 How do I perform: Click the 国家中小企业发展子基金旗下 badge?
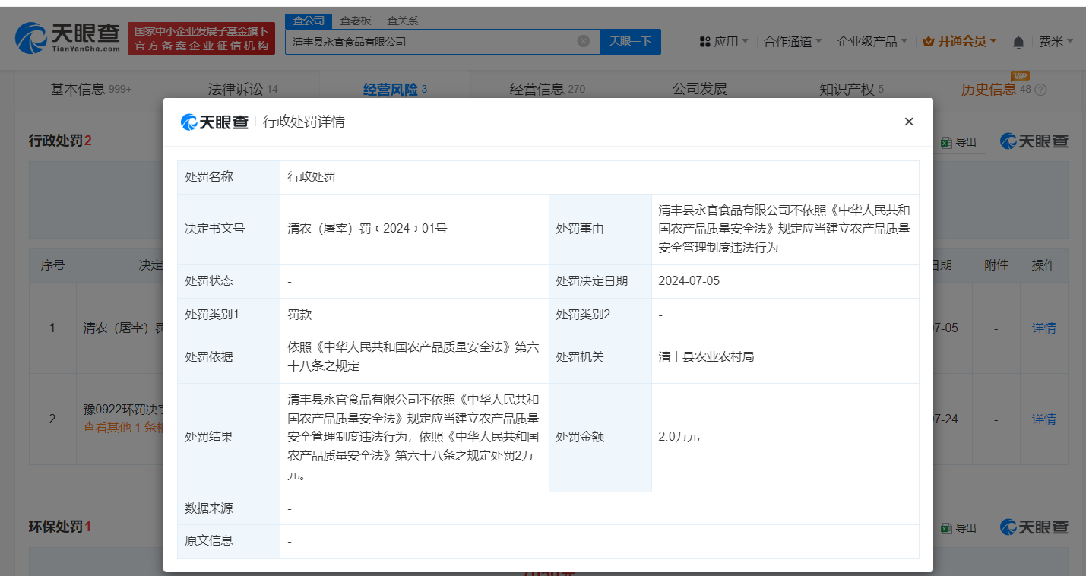[x=201, y=37]
